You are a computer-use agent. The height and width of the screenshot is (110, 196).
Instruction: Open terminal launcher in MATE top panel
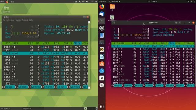coord(12,2)
